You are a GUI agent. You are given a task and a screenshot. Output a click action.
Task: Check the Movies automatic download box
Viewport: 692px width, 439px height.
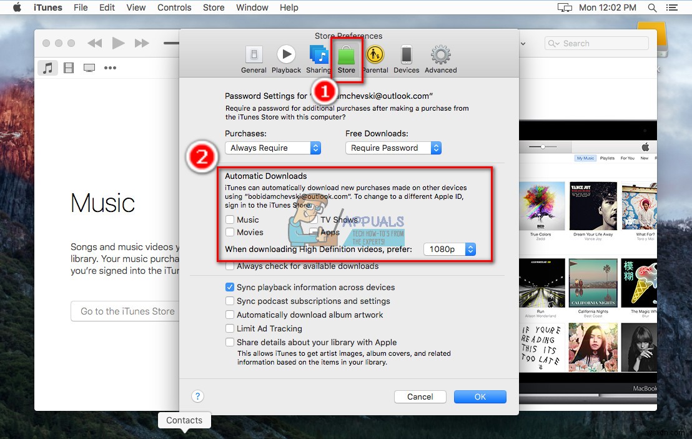(230, 232)
